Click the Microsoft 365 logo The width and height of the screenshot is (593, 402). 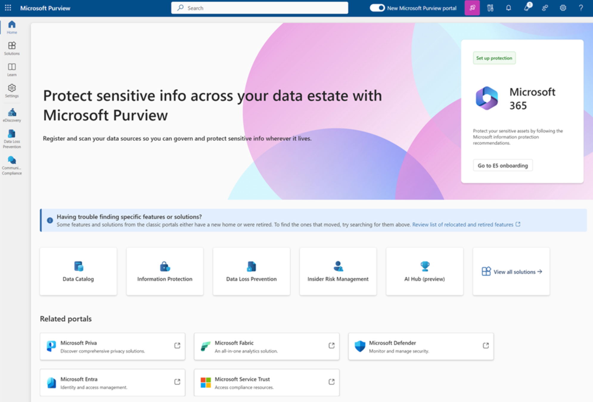487,98
